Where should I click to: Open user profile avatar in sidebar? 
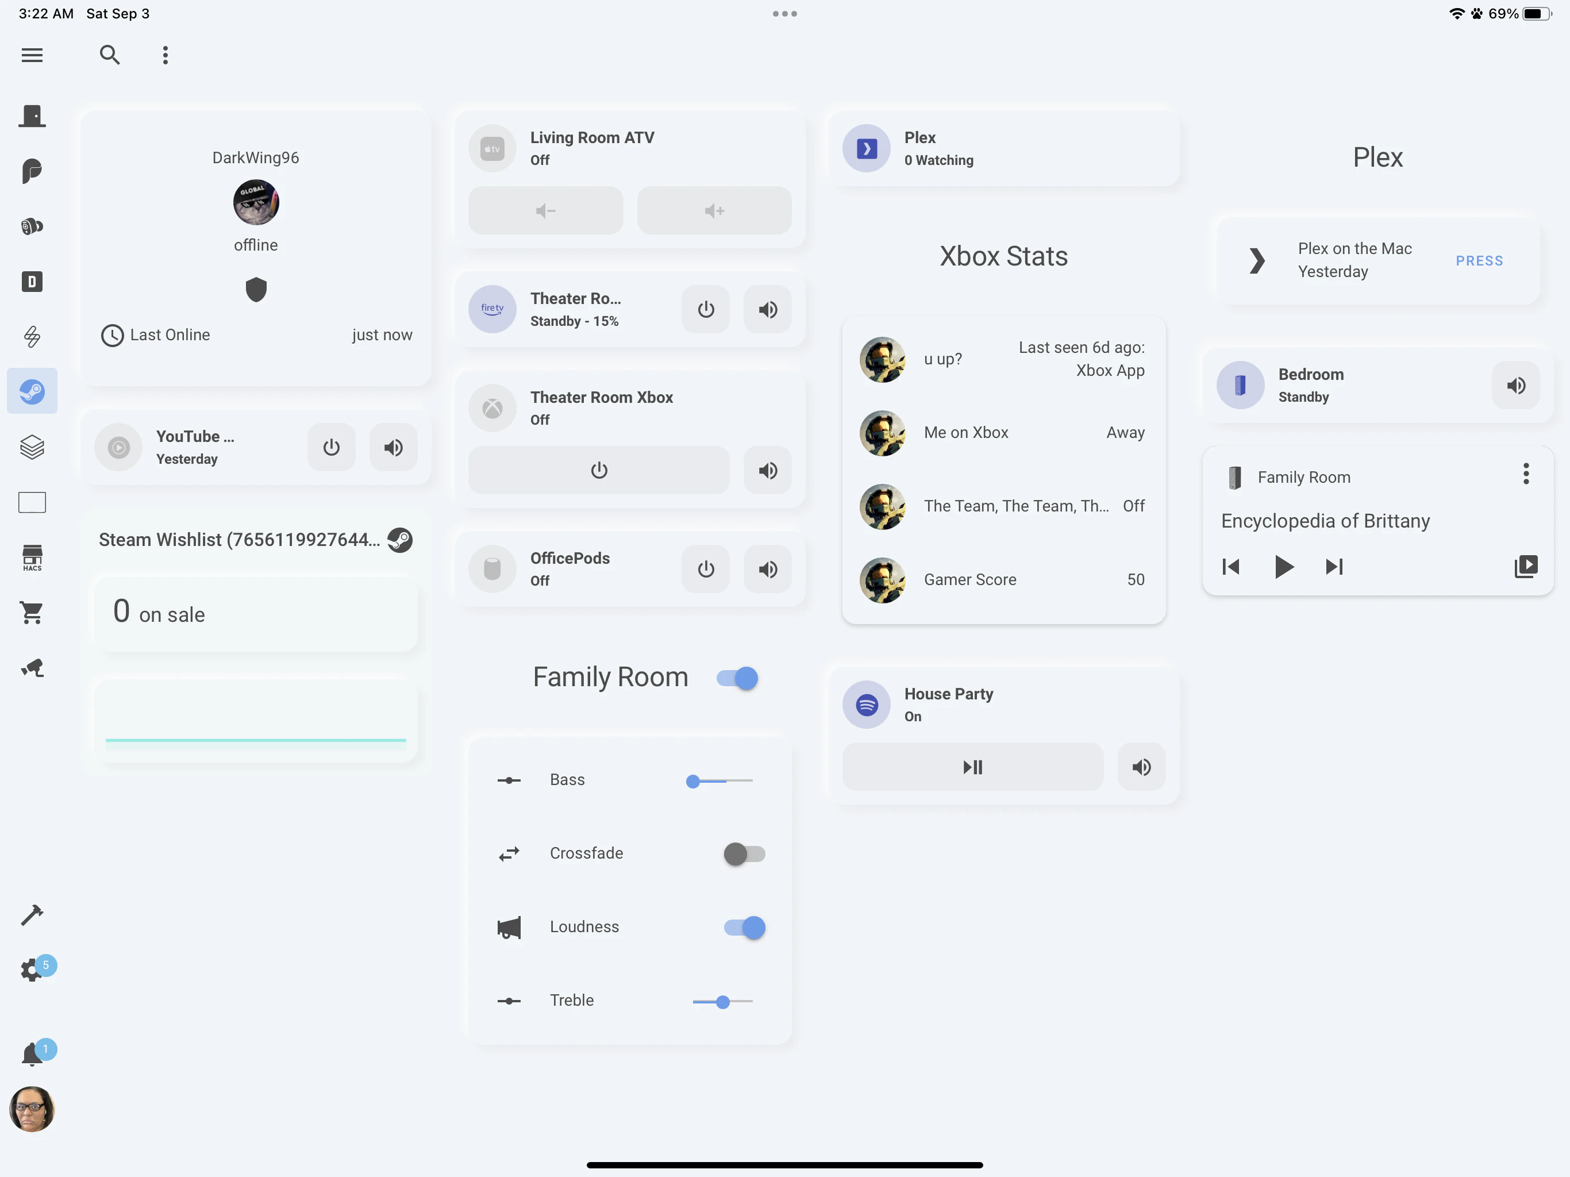[32, 1109]
